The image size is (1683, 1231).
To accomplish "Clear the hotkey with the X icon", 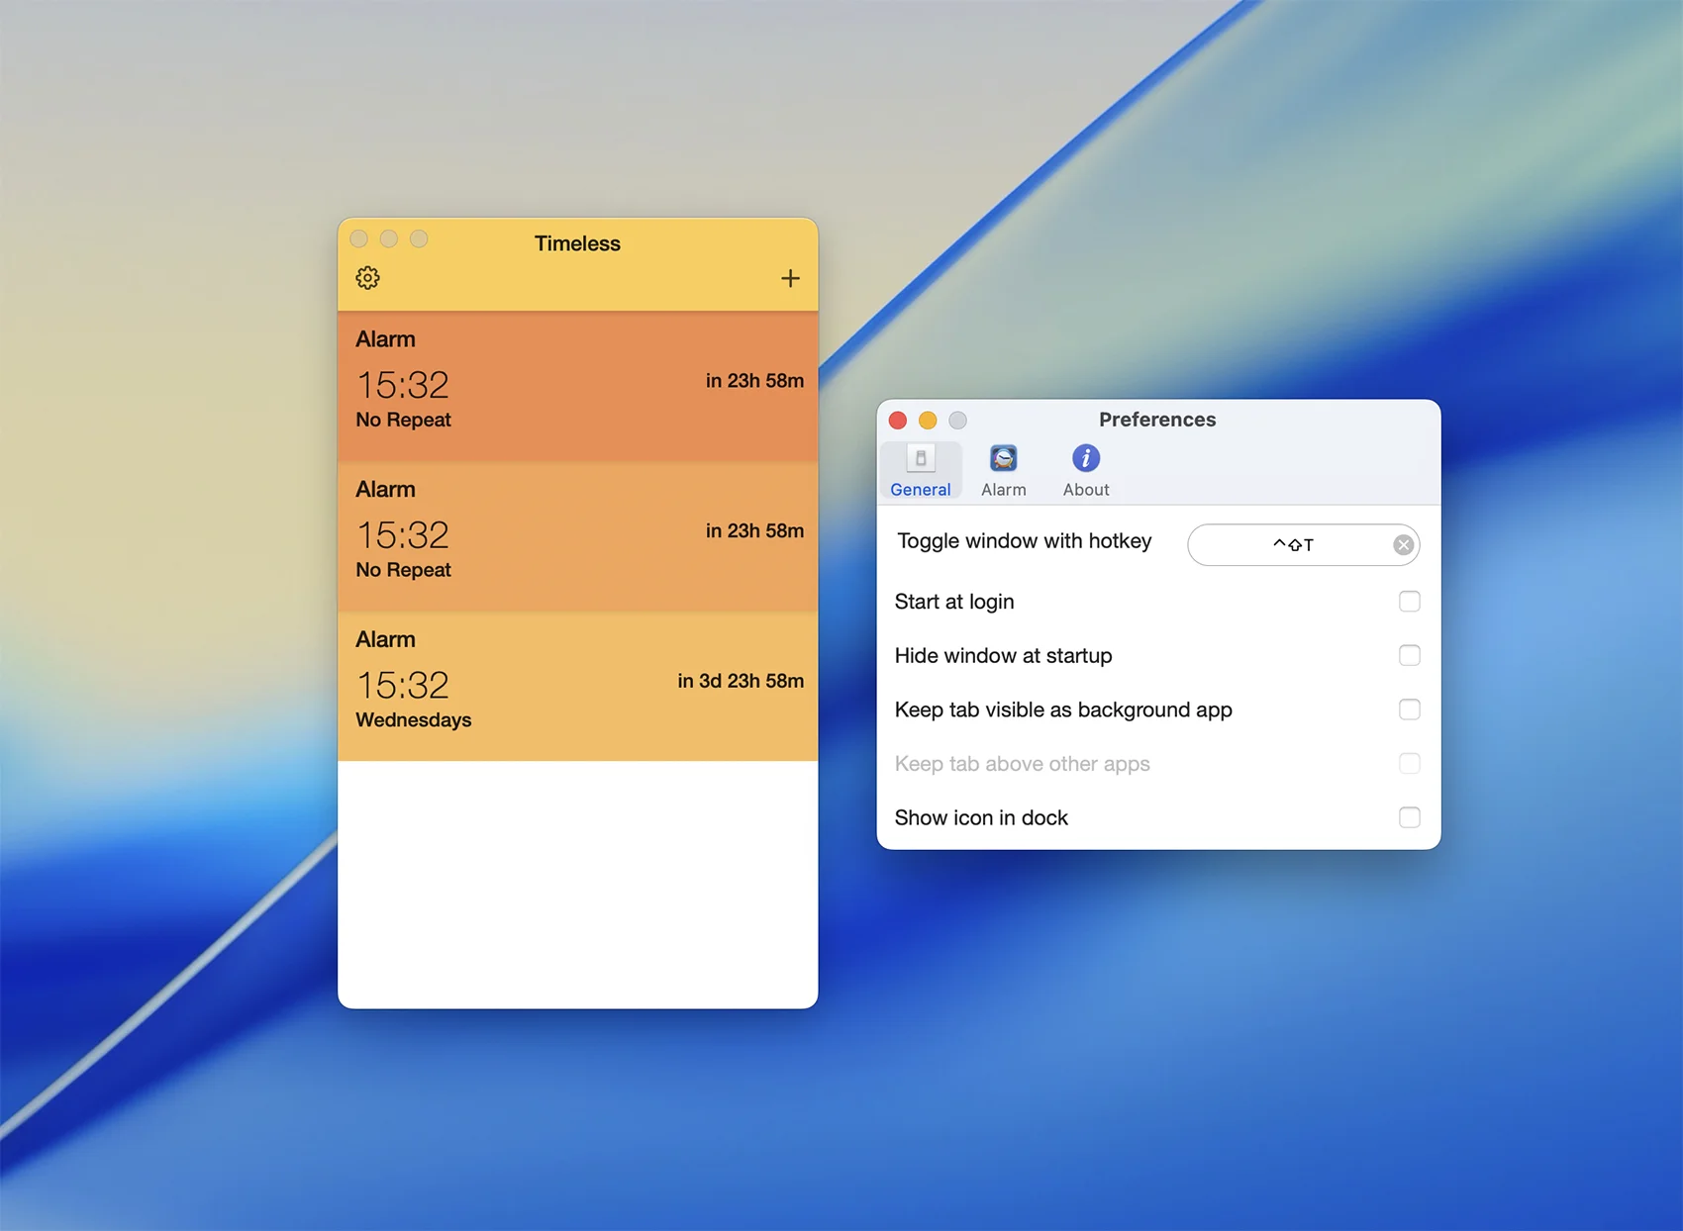I will tap(1403, 545).
